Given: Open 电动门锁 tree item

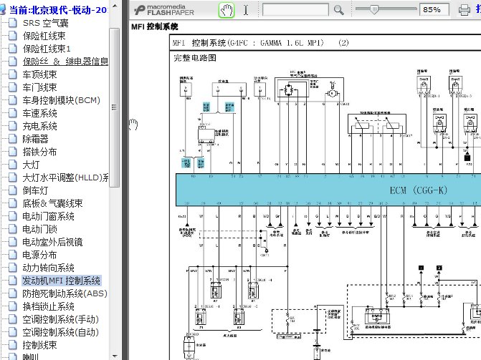Looking at the screenshot, I should (39, 229).
